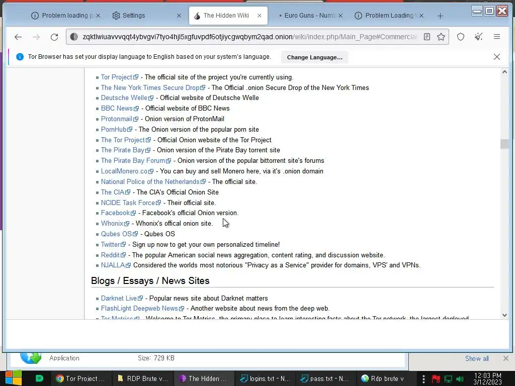Click the volume speaker tray icon
The height and width of the screenshot is (386, 515).
(x=460, y=379)
